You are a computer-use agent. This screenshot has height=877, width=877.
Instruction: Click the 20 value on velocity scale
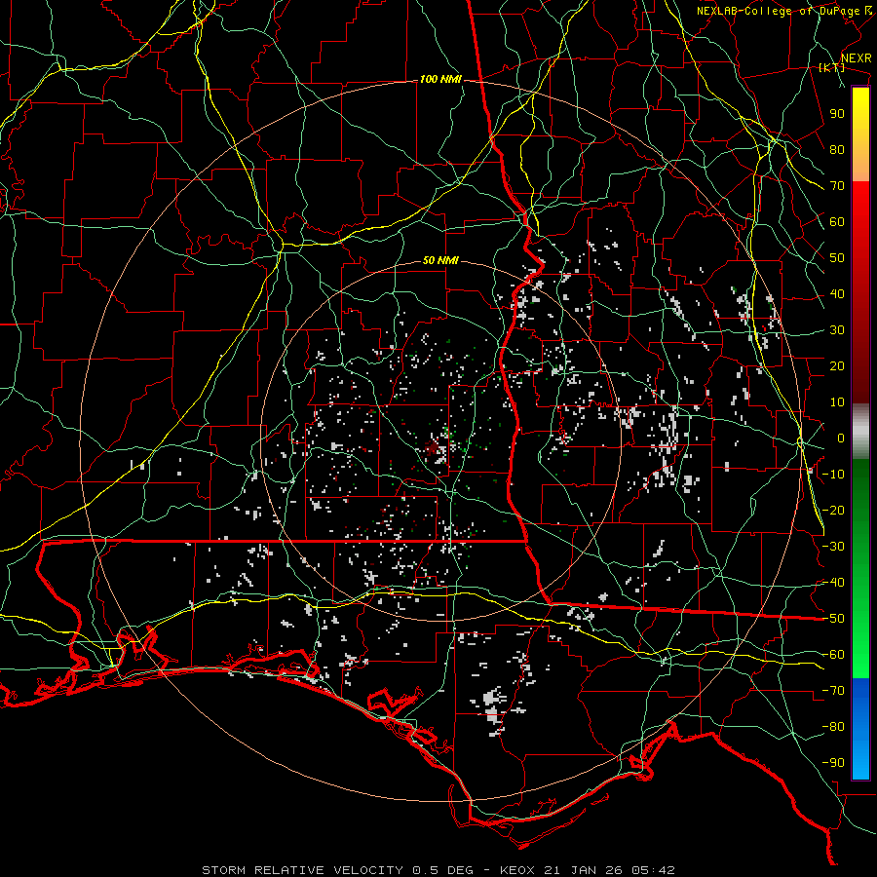click(x=837, y=366)
